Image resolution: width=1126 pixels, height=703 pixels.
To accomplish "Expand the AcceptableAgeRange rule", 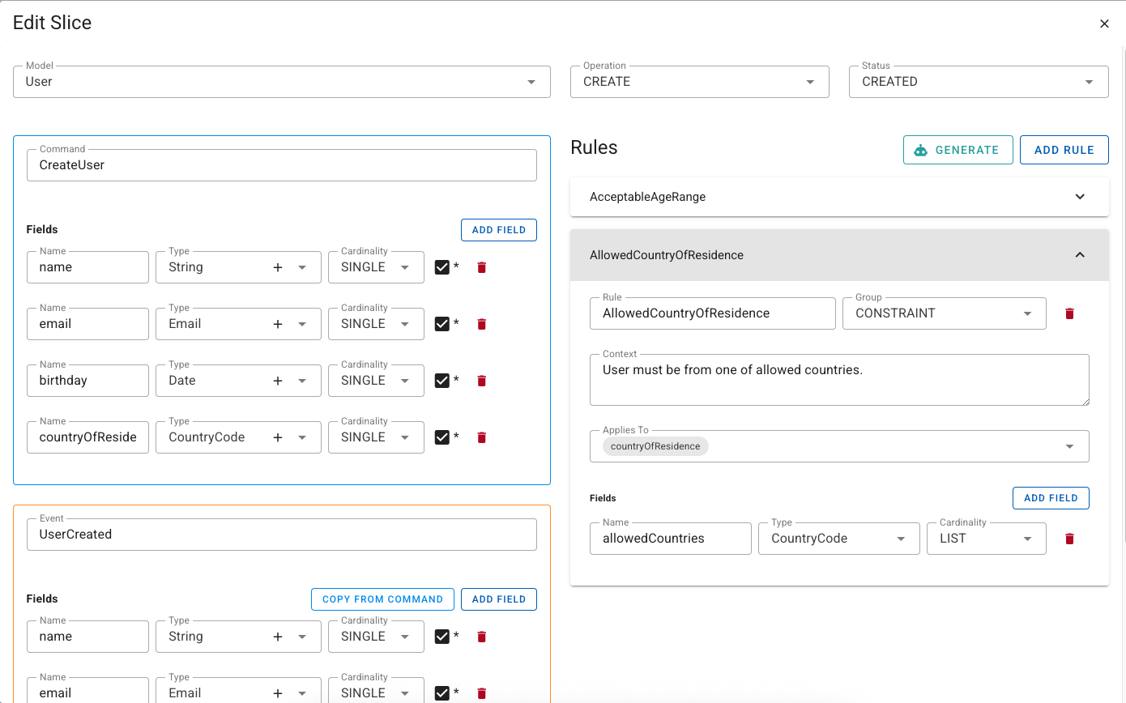I will pos(1080,197).
